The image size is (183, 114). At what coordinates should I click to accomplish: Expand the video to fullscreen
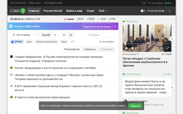(x=168, y=48)
